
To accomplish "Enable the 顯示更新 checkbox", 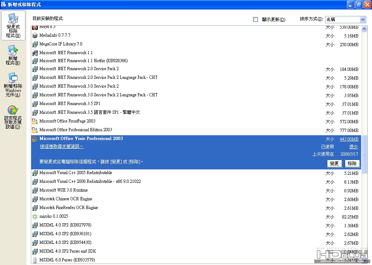I will click(x=255, y=20).
